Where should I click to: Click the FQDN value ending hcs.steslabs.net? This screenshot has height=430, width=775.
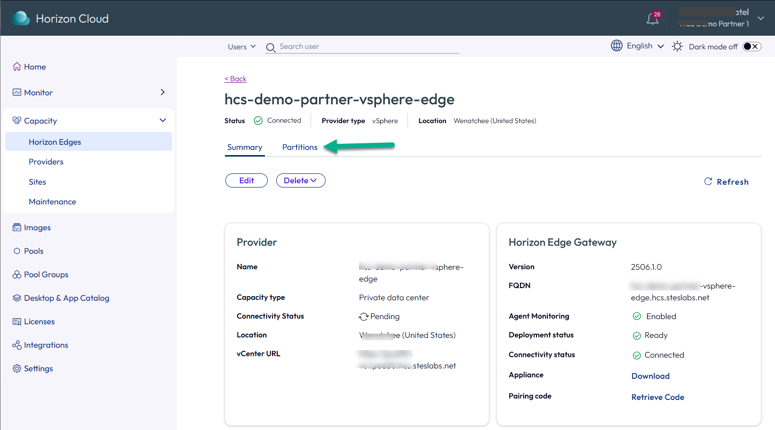point(683,292)
